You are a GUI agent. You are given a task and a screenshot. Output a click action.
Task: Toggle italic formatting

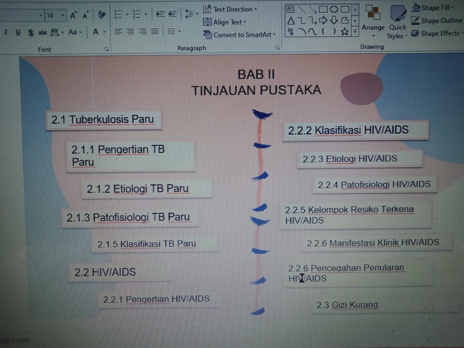(x=6, y=31)
